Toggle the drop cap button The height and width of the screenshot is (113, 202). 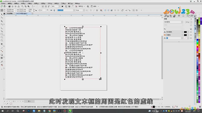pos(112,10)
